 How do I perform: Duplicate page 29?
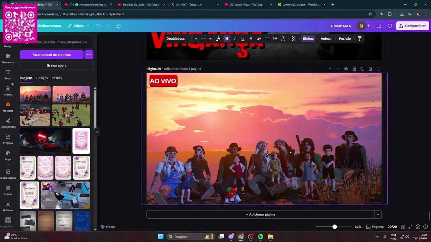(362, 69)
